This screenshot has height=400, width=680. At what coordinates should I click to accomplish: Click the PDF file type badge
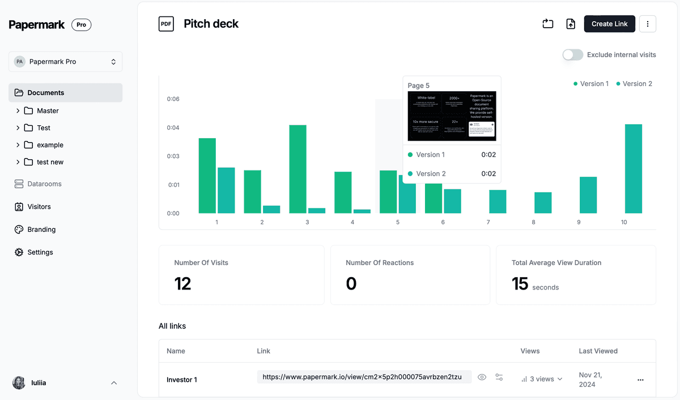pos(166,24)
